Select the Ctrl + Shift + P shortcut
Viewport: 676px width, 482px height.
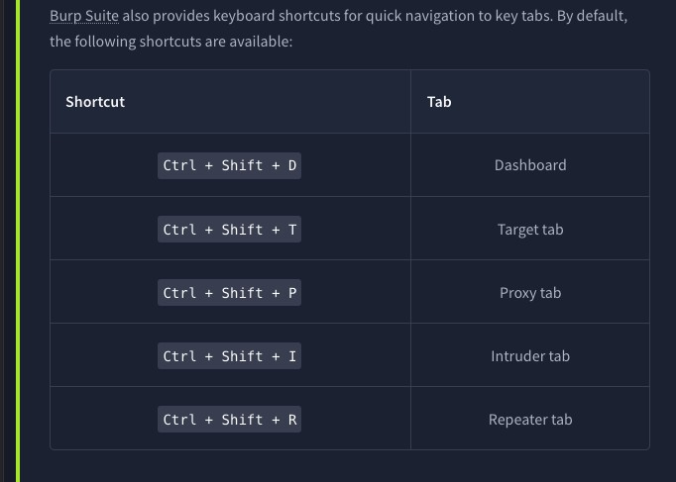229,293
